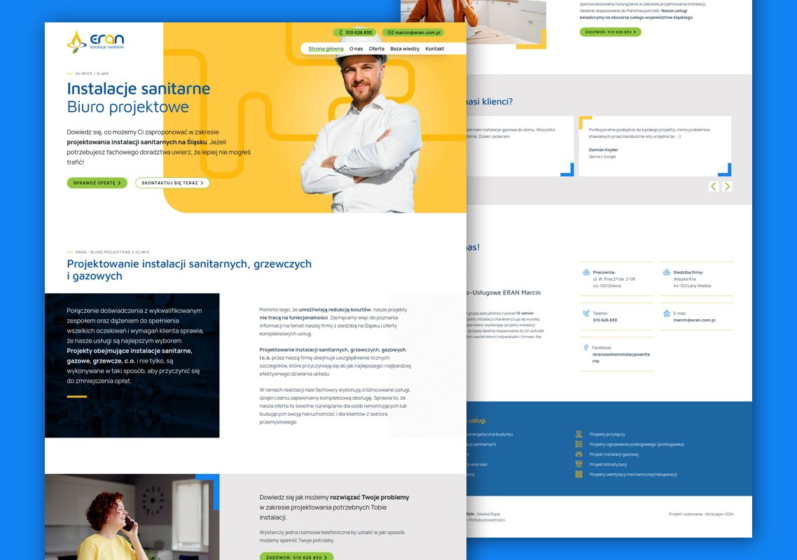
Task: Click the Zadzwoń button below the phone-call photo
Action: 296,556
